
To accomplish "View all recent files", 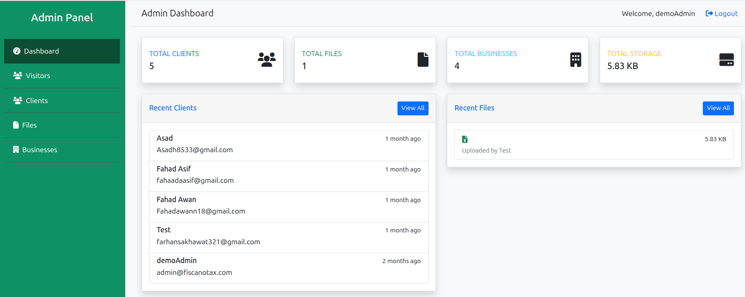I will [x=718, y=108].
